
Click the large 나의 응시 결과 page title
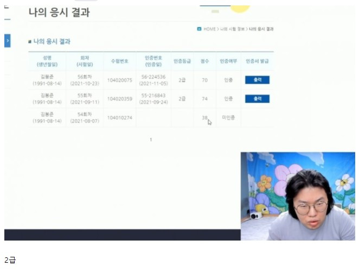click(59, 12)
